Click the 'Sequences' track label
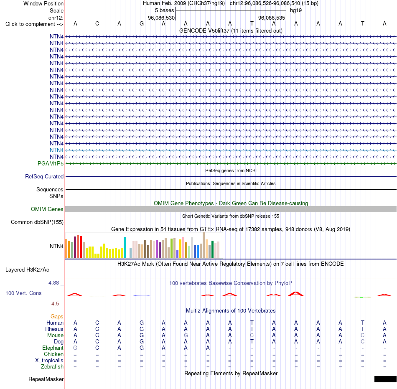 point(50,189)
